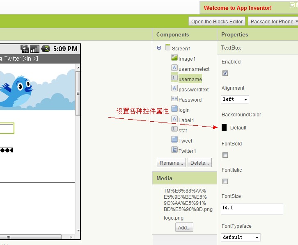298x245 pixels.
Task: Click the stat textbox icon
Action: pos(174,129)
